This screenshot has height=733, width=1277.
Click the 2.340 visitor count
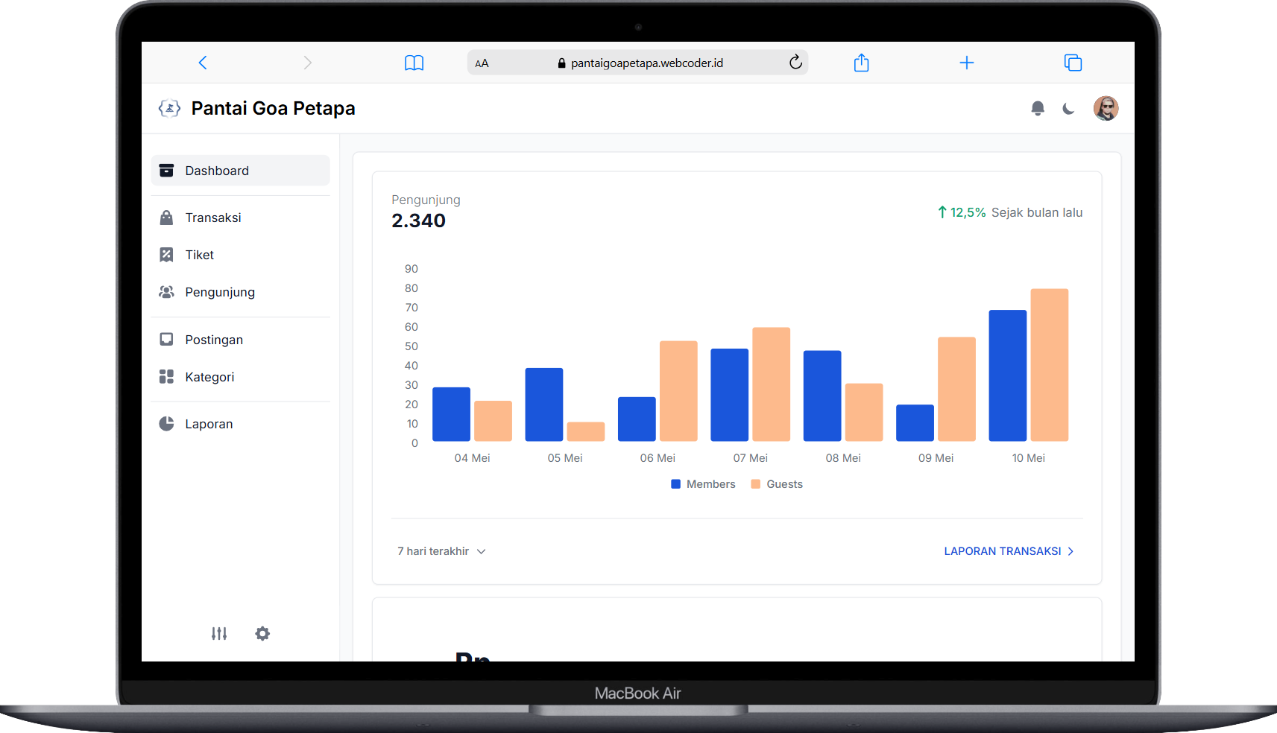click(x=418, y=220)
